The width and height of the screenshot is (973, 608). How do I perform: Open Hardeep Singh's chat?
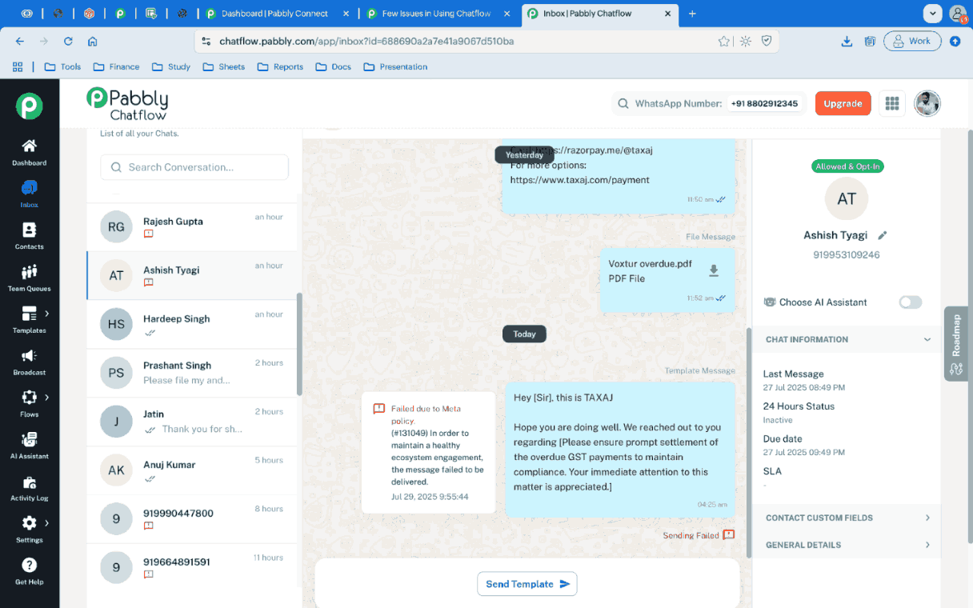point(192,324)
